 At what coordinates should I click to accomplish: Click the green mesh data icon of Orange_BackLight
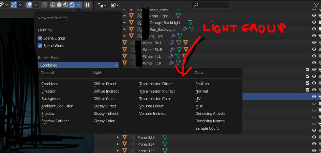(191, 22)
